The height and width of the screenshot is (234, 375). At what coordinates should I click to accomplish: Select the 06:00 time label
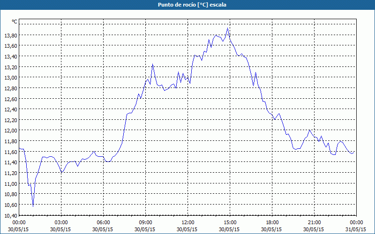tap(103, 223)
